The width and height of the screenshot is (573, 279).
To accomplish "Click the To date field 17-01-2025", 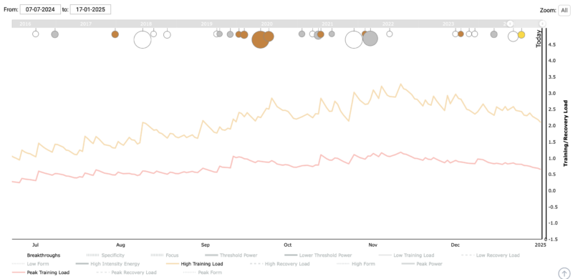I will coord(90,9).
